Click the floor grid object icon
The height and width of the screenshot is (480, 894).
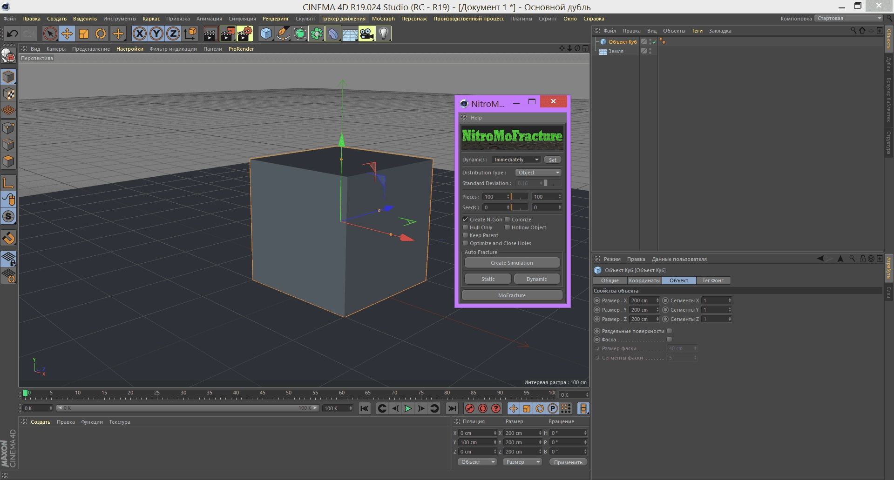[350, 33]
